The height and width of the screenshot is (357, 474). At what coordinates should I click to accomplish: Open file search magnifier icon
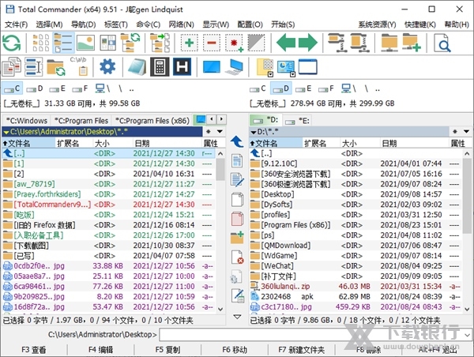pyautogui.click(x=442, y=43)
